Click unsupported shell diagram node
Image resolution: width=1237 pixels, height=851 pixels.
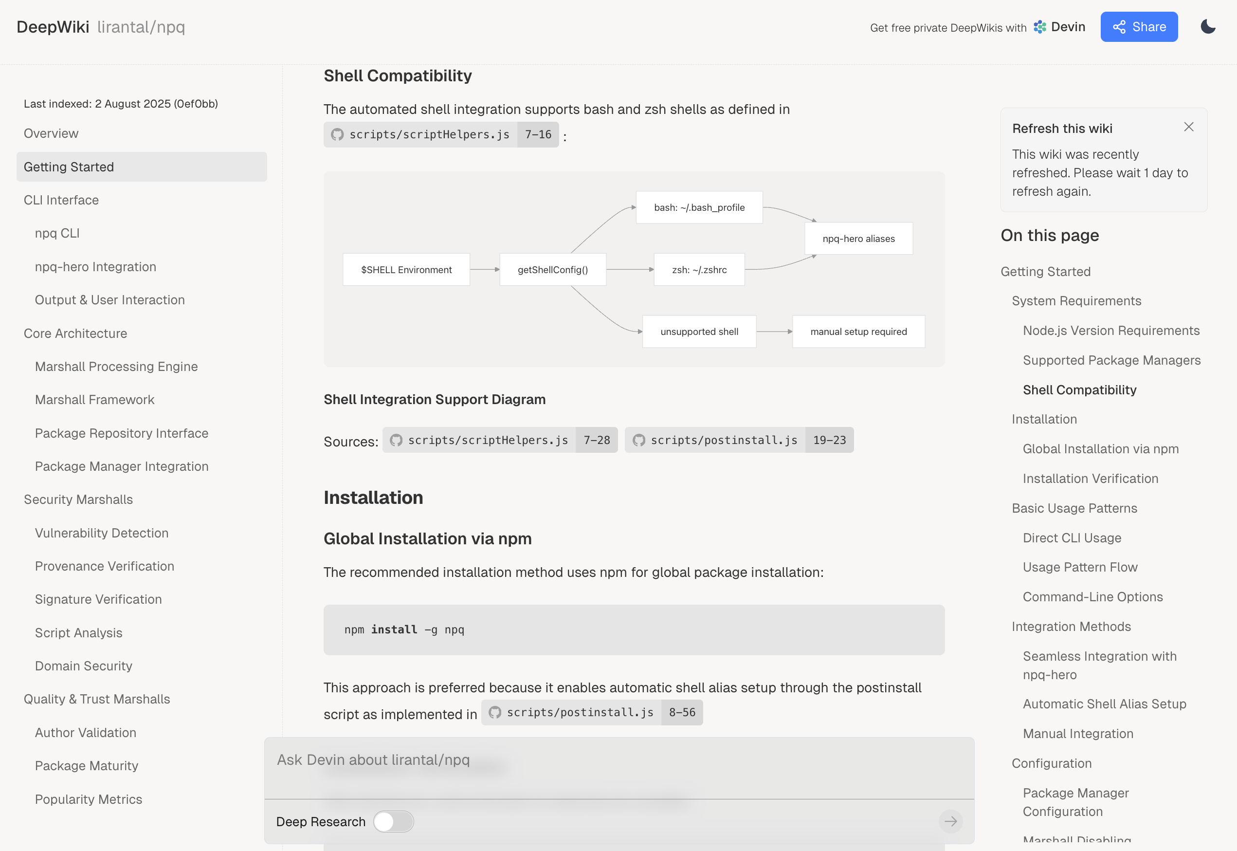(x=699, y=331)
